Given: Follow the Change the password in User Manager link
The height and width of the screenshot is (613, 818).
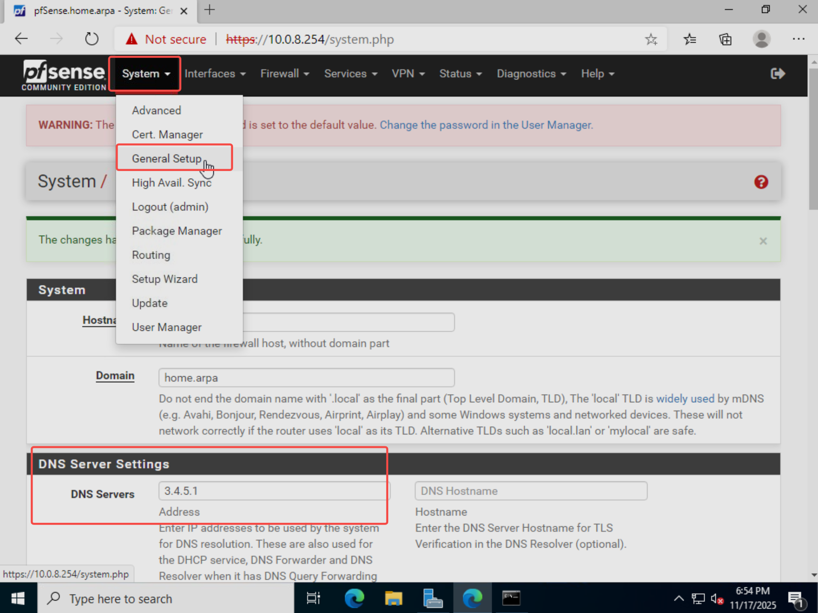Looking at the screenshot, I should (486, 125).
